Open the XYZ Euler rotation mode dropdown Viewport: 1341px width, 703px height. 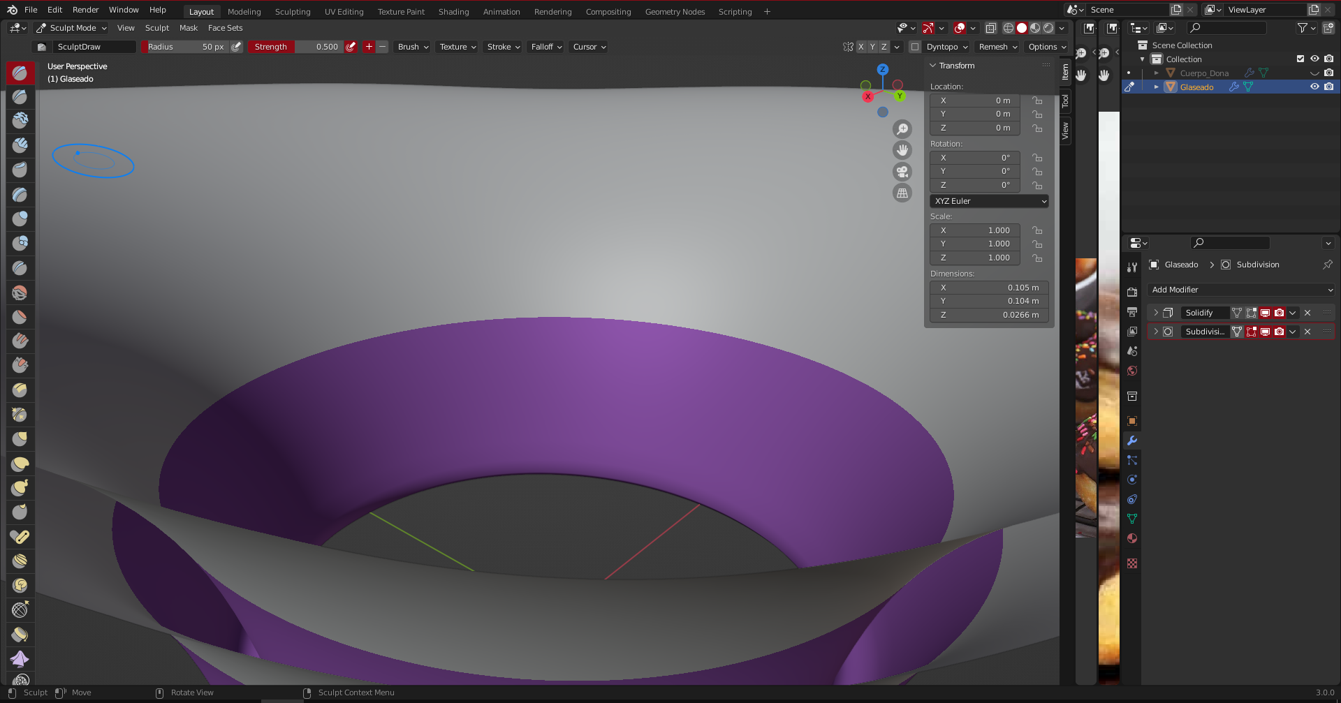(989, 201)
